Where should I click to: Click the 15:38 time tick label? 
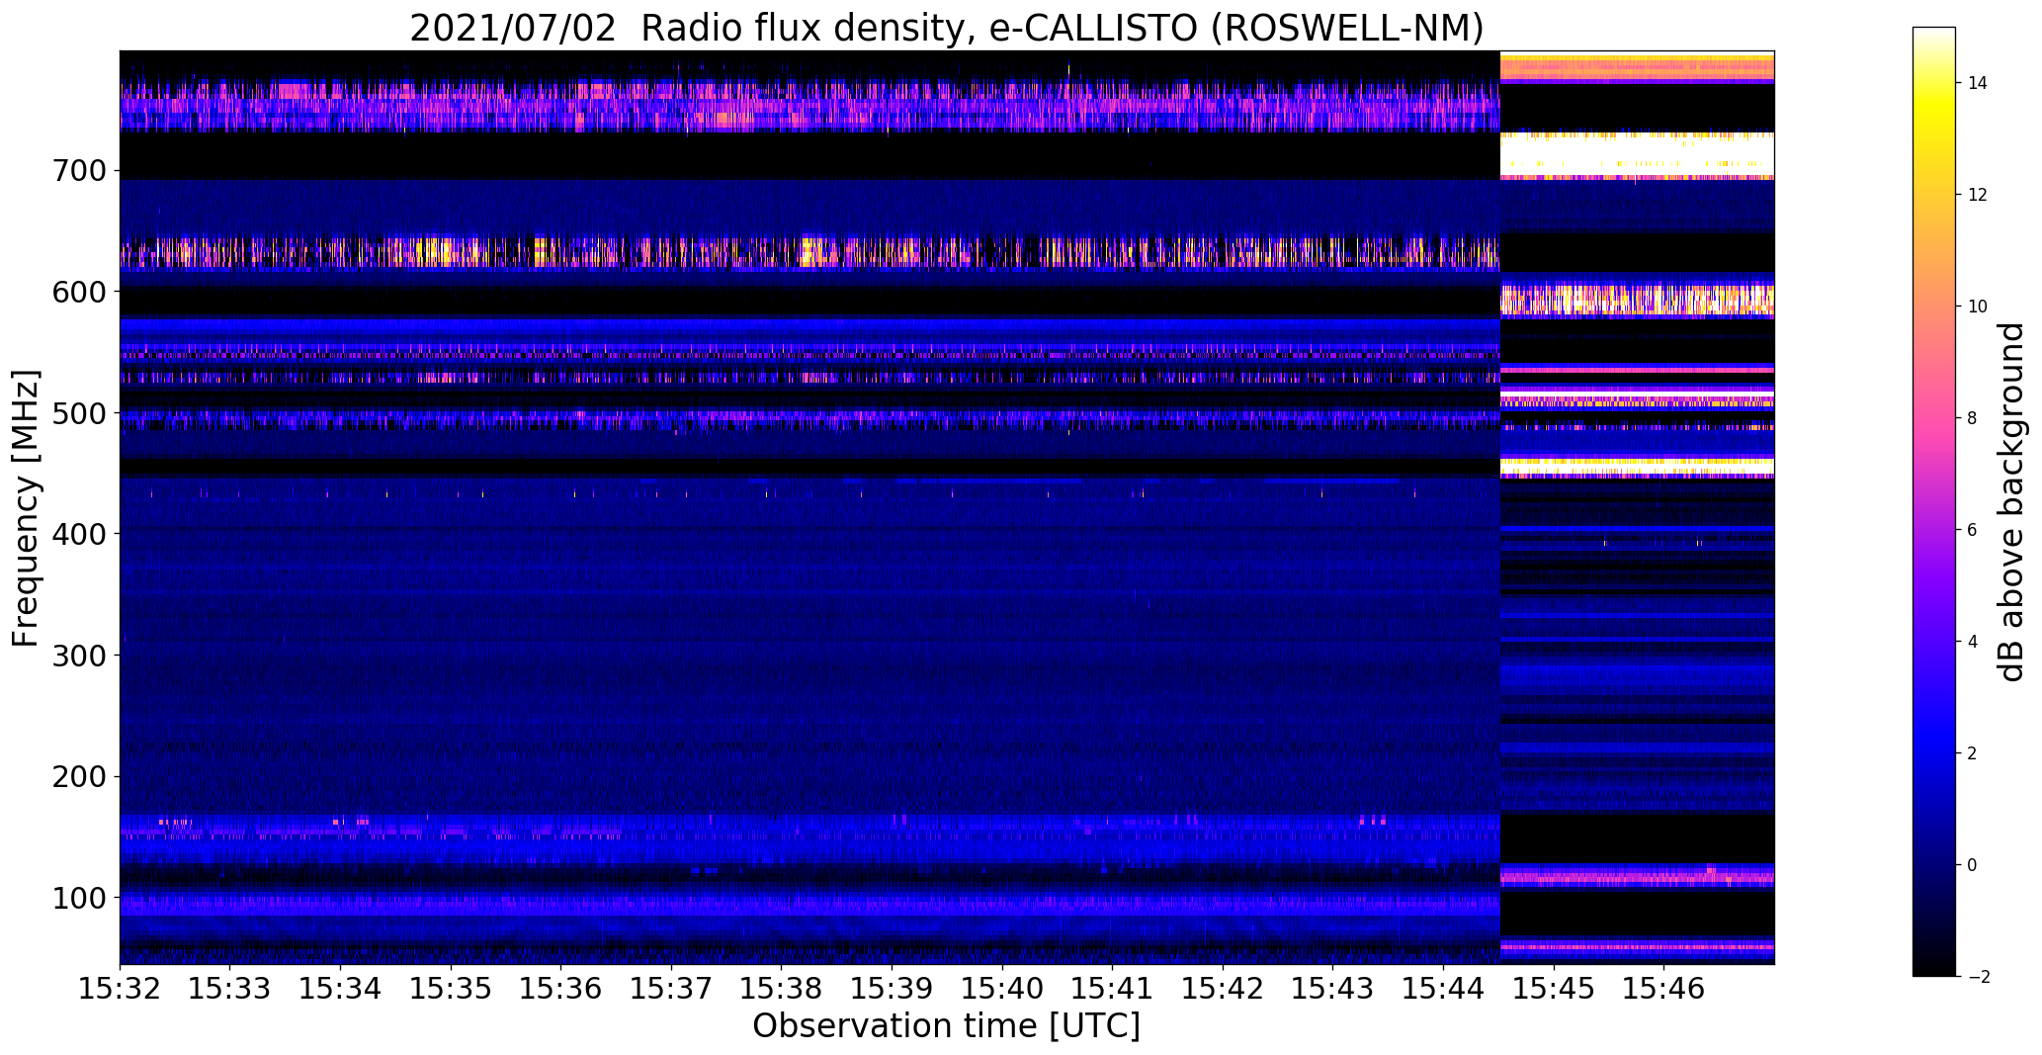pos(781,988)
